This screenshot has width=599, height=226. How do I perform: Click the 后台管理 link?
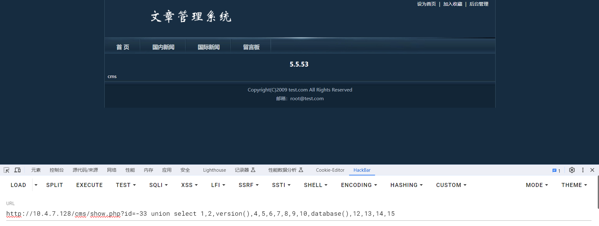click(x=479, y=4)
